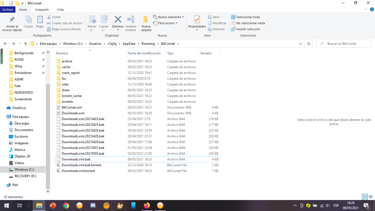Image resolution: width=375 pixels, height=211 pixels.
Task: Open PowerPoint from the taskbar
Action: pyautogui.click(x=52, y=206)
